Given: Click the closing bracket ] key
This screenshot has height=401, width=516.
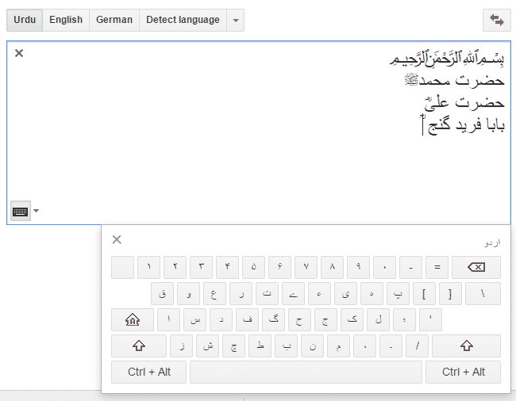Looking at the screenshot, I should click(450, 293).
